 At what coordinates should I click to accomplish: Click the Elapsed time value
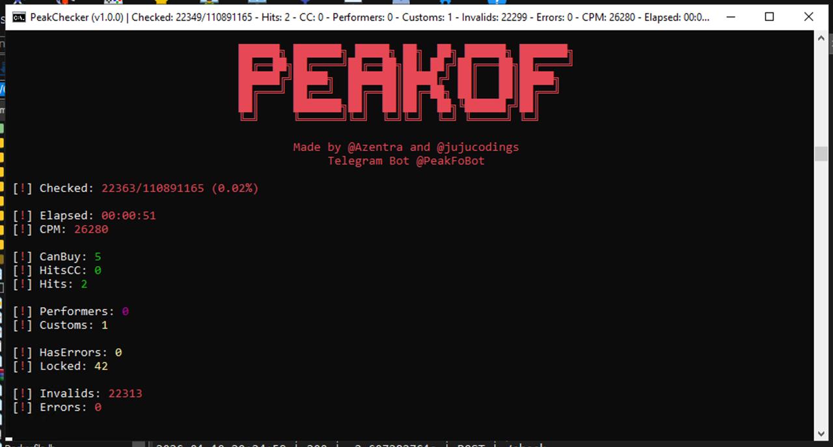click(129, 215)
